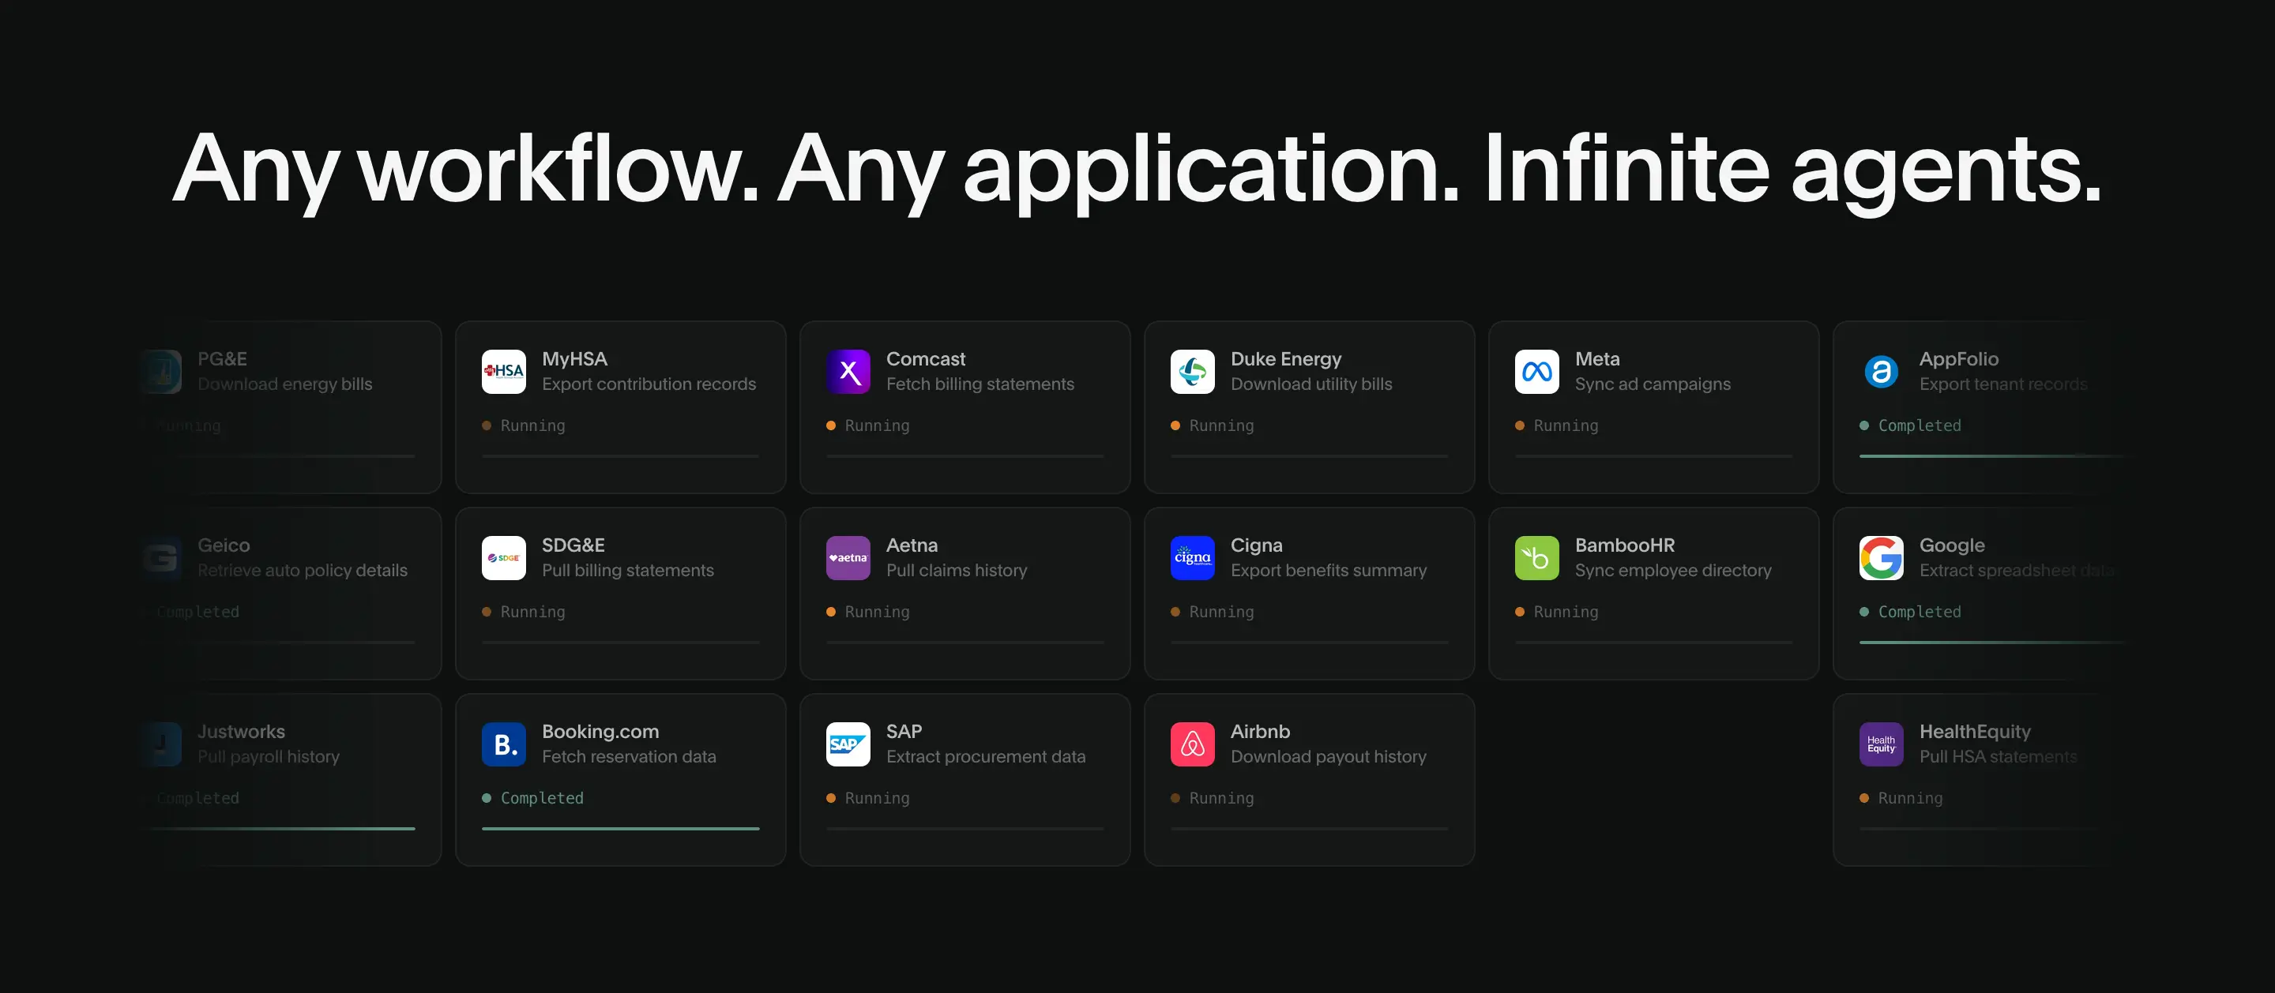
Task: Click the 'Aetna' card title
Action: pyautogui.click(x=912, y=545)
